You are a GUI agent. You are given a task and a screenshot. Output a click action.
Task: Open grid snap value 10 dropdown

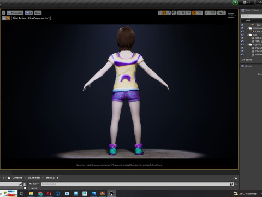point(188,13)
